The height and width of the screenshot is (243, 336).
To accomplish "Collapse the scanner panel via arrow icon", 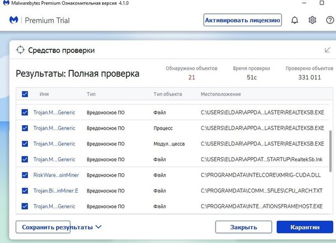I will tap(327, 50).
